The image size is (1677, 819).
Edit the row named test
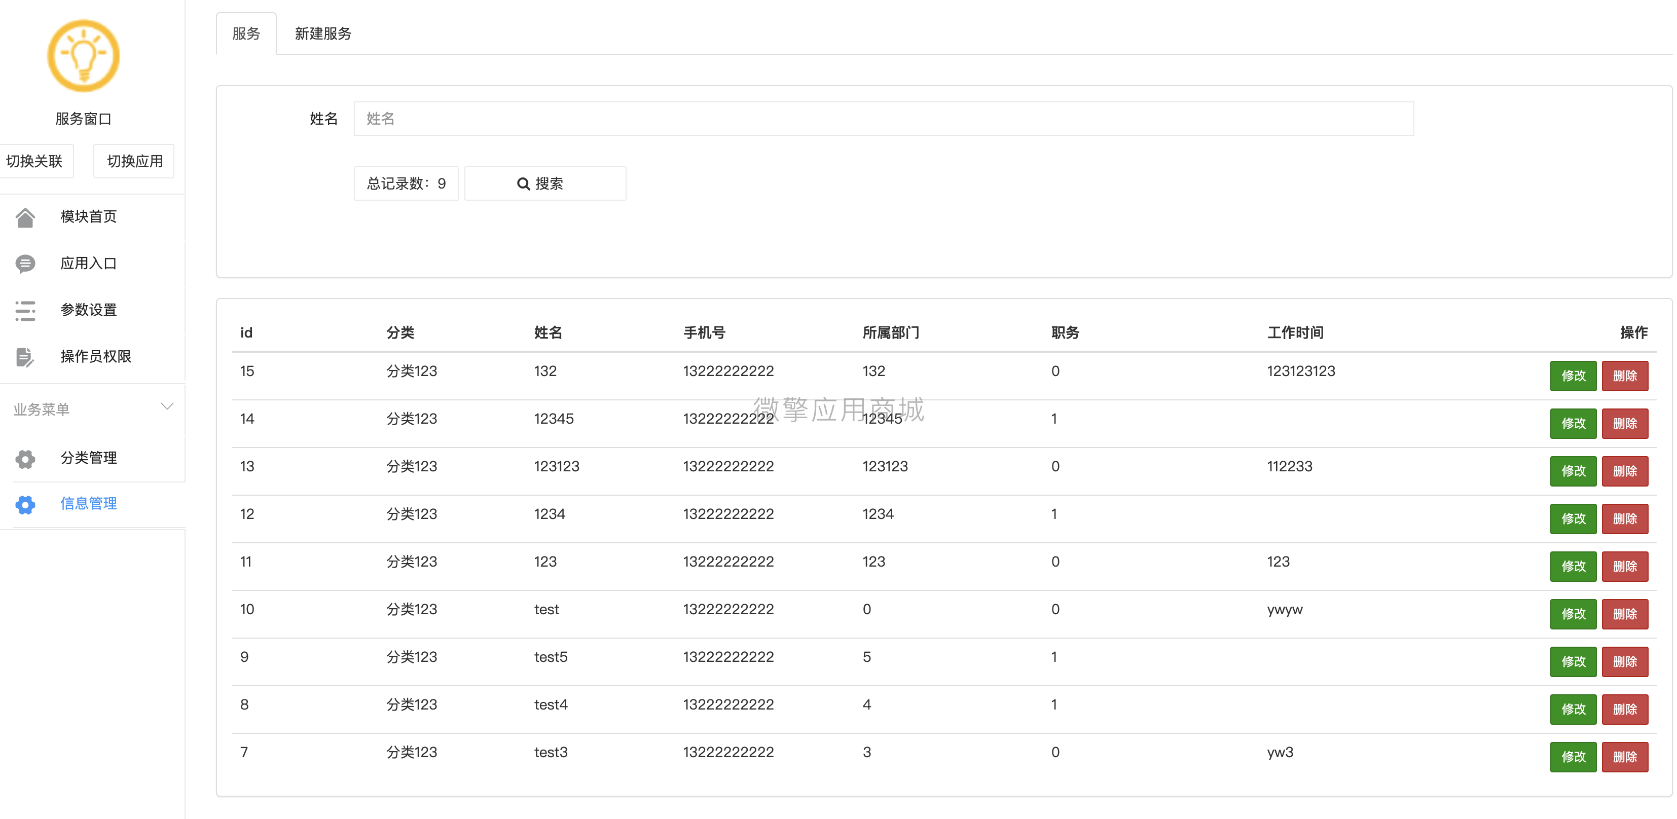pos(1573,614)
